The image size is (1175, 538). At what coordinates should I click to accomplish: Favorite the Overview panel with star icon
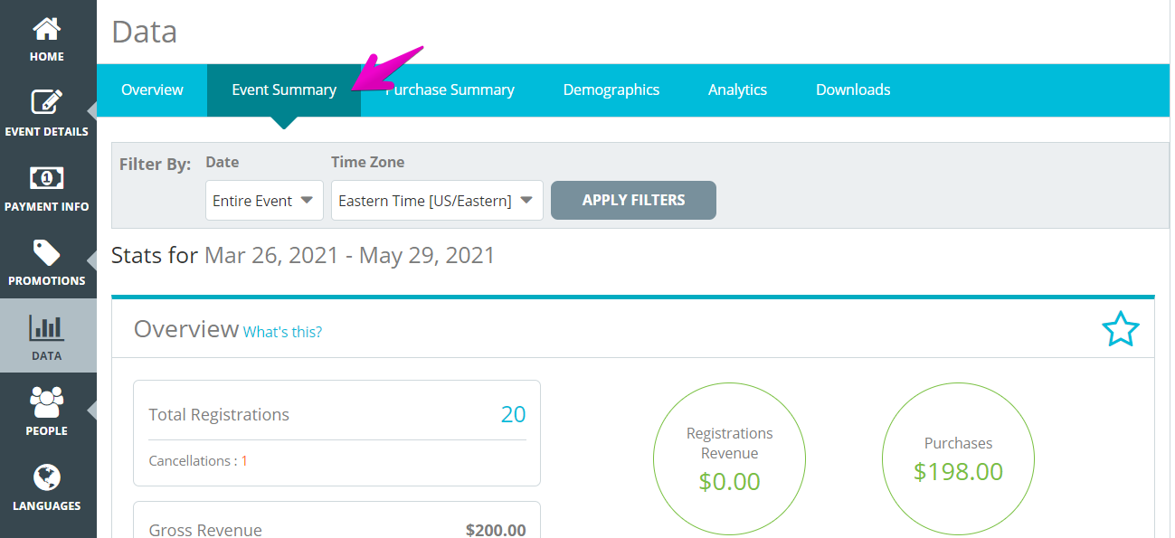pos(1121,329)
